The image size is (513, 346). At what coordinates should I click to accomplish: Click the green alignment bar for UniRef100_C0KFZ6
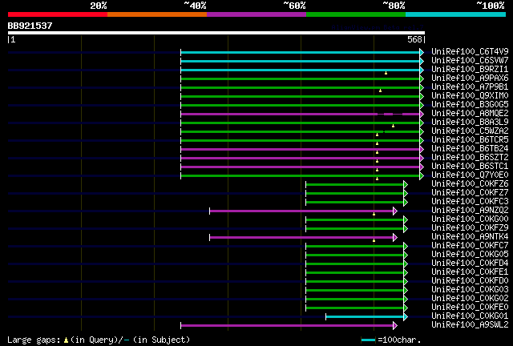354,185
